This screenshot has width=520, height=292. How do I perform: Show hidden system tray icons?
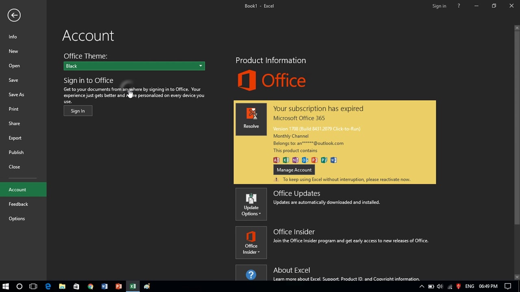(x=422, y=287)
